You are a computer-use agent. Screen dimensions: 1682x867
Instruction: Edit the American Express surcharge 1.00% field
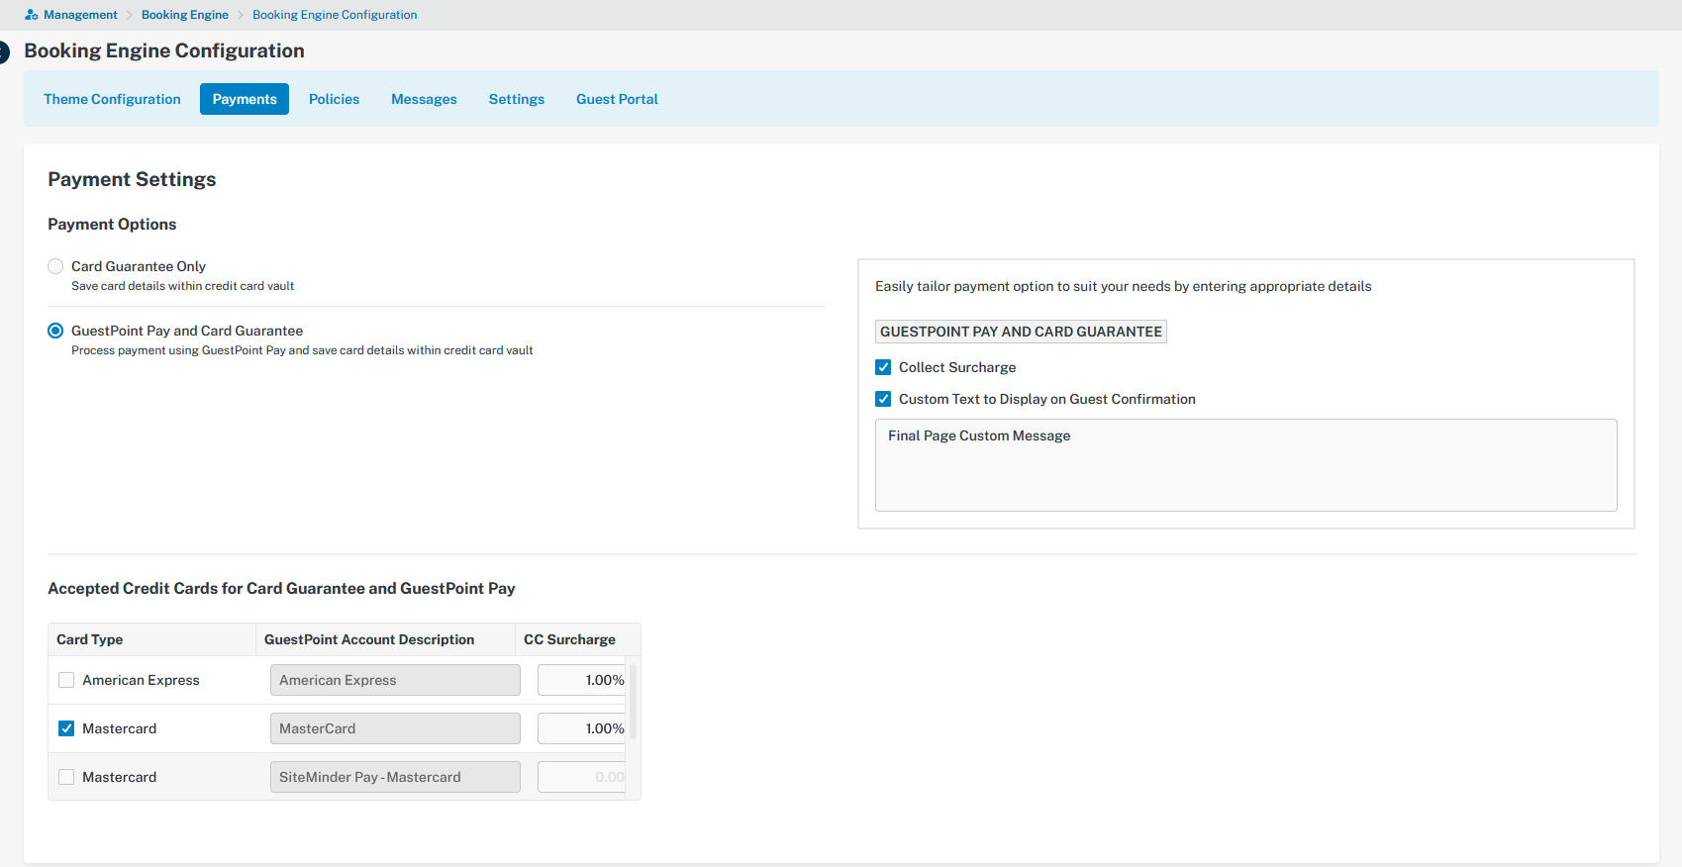[x=582, y=680]
